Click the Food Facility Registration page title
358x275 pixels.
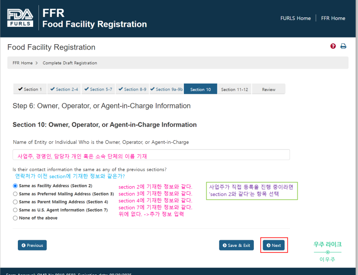51,47
